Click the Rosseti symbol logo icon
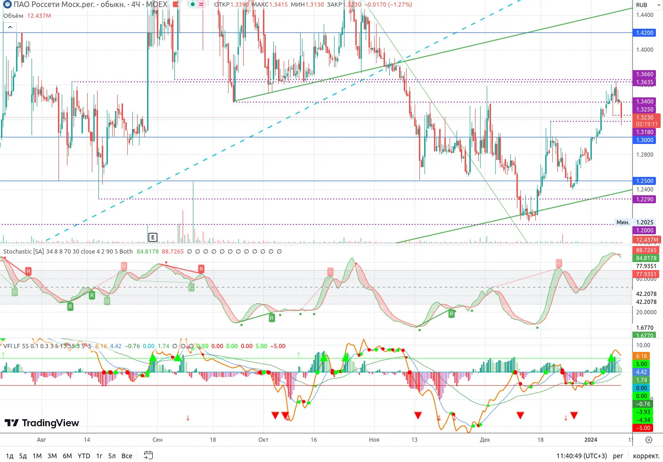Viewport: 663px width, 462px height. tap(7, 5)
